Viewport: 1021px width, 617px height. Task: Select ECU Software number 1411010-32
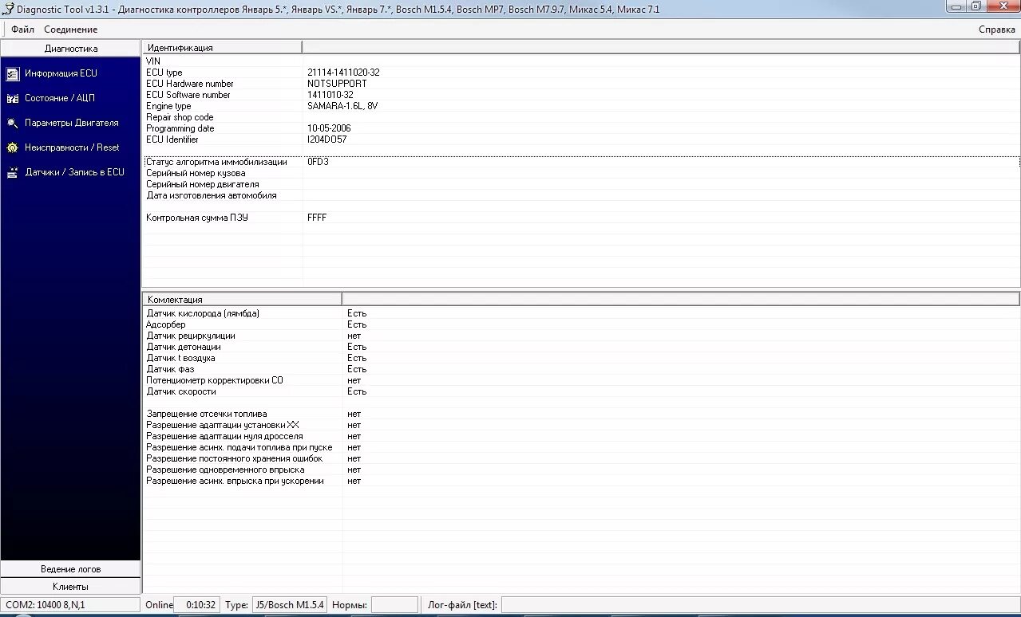330,95
